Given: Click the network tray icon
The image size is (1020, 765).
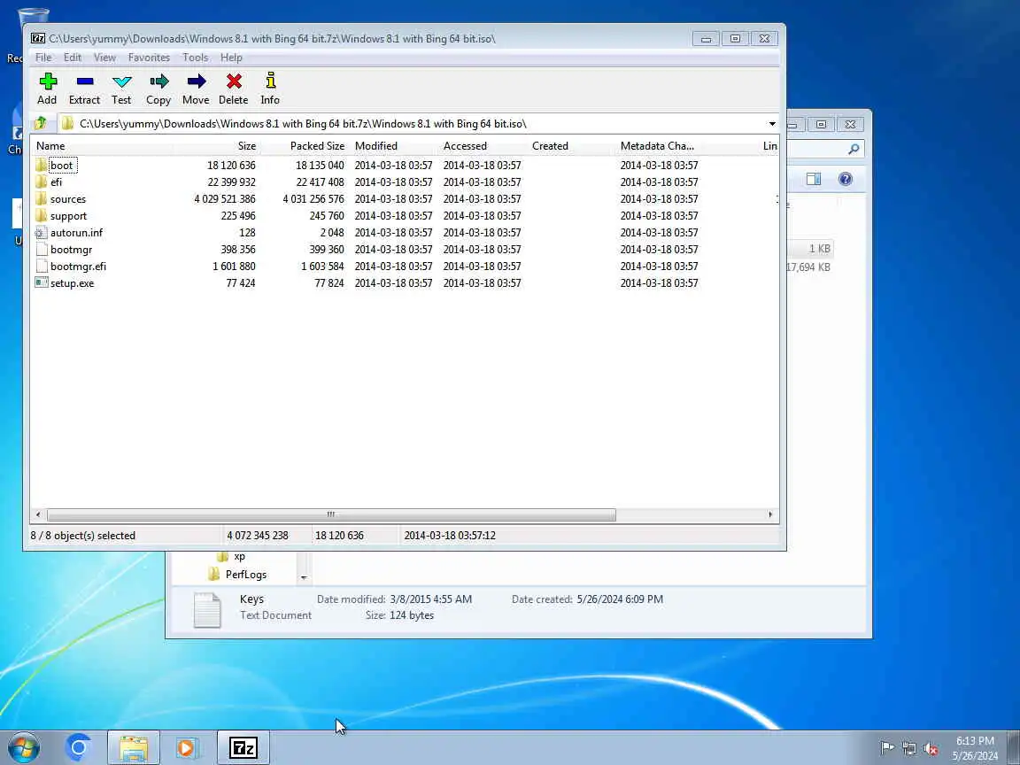Looking at the screenshot, I should coord(908,749).
